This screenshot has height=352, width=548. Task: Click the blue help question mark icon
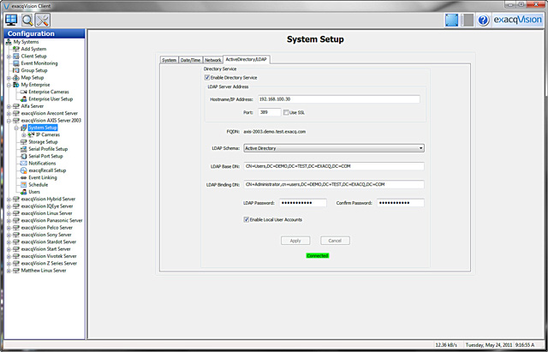point(484,20)
